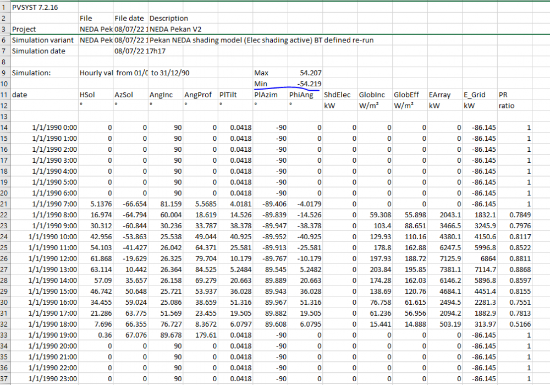
Task: Click the HSol column heading cell
Action: tap(88, 95)
